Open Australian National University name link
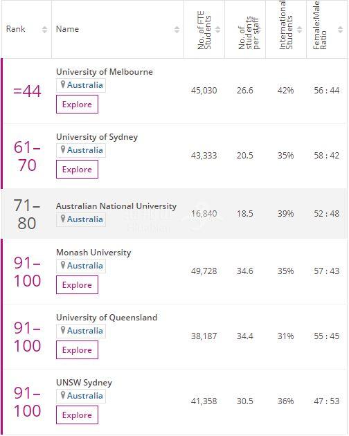The height and width of the screenshot is (436, 349). point(116,206)
